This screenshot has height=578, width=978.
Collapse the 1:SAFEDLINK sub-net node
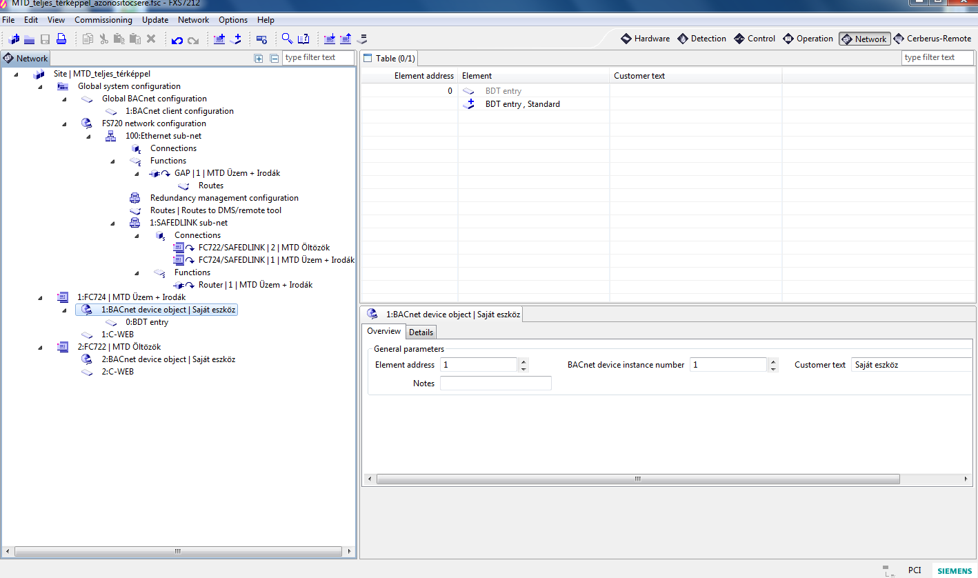113,223
